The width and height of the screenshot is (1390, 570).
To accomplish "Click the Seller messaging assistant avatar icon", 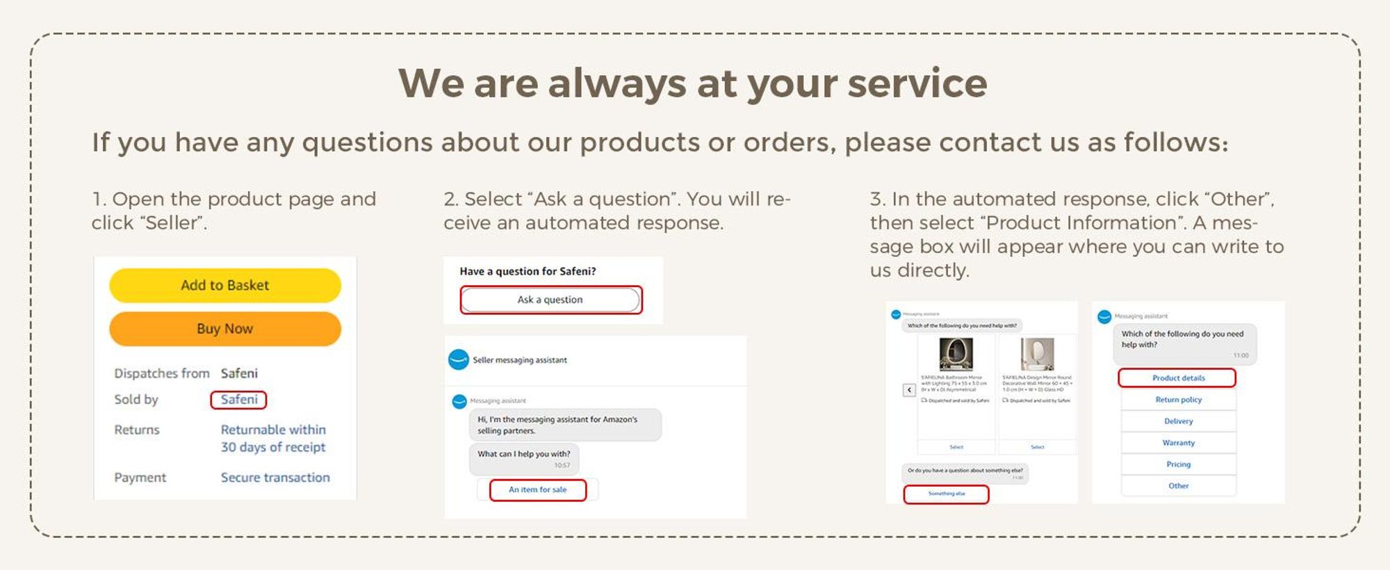I will pyautogui.click(x=459, y=359).
